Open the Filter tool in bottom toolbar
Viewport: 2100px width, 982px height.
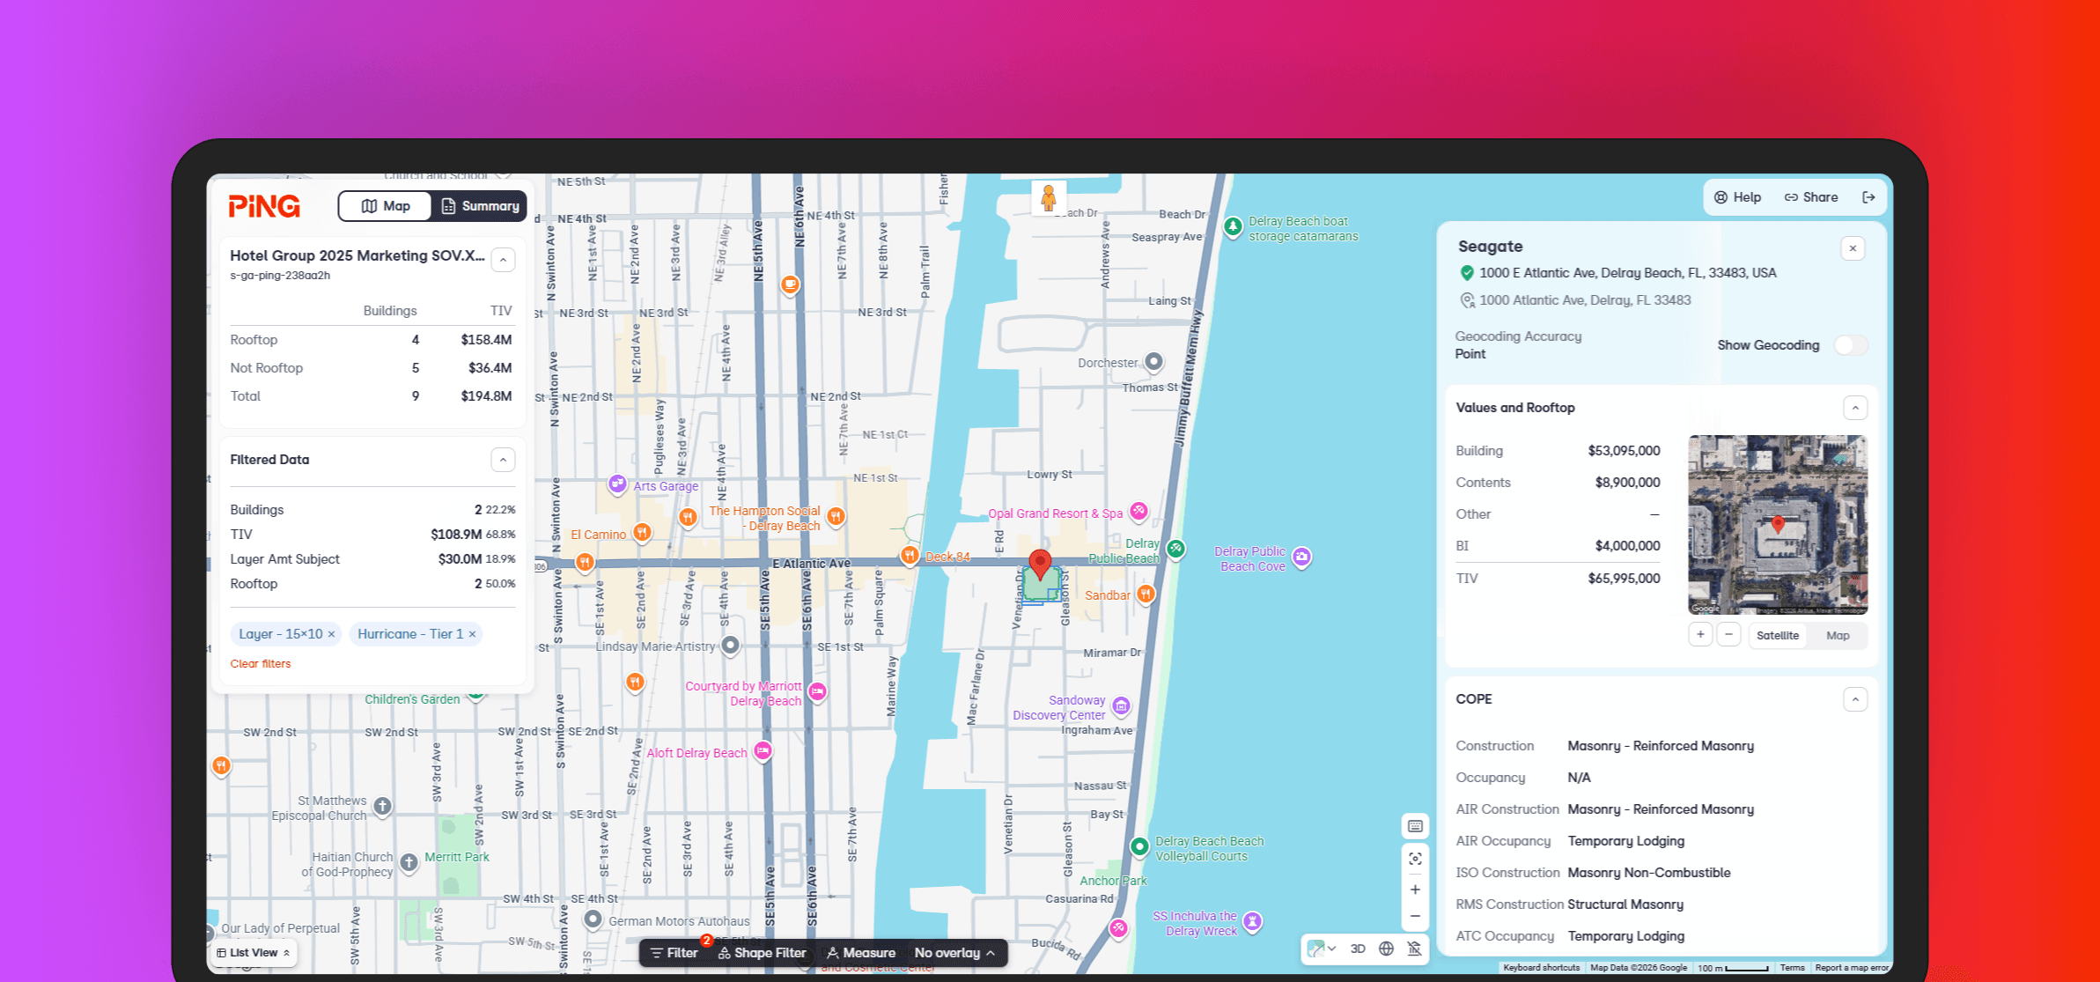[674, 953]
